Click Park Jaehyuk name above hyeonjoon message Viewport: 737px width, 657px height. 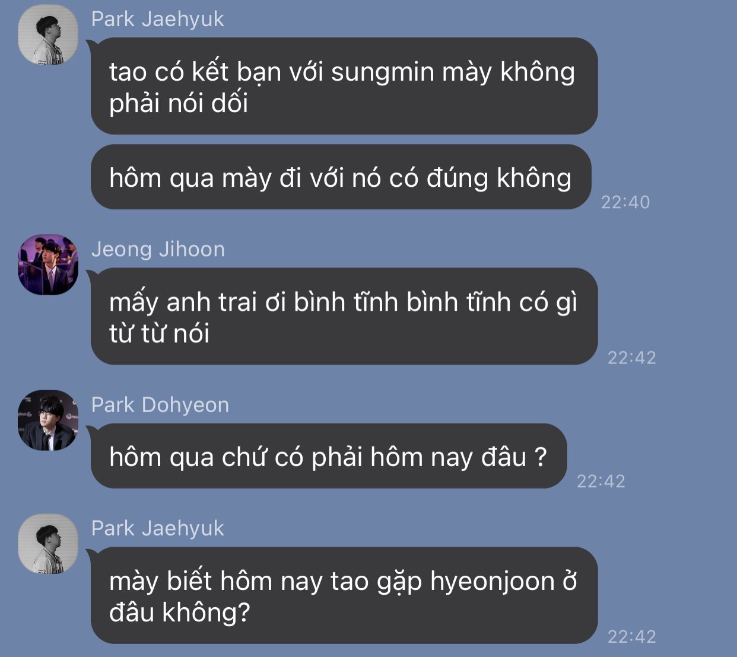[x=157, y=528]
